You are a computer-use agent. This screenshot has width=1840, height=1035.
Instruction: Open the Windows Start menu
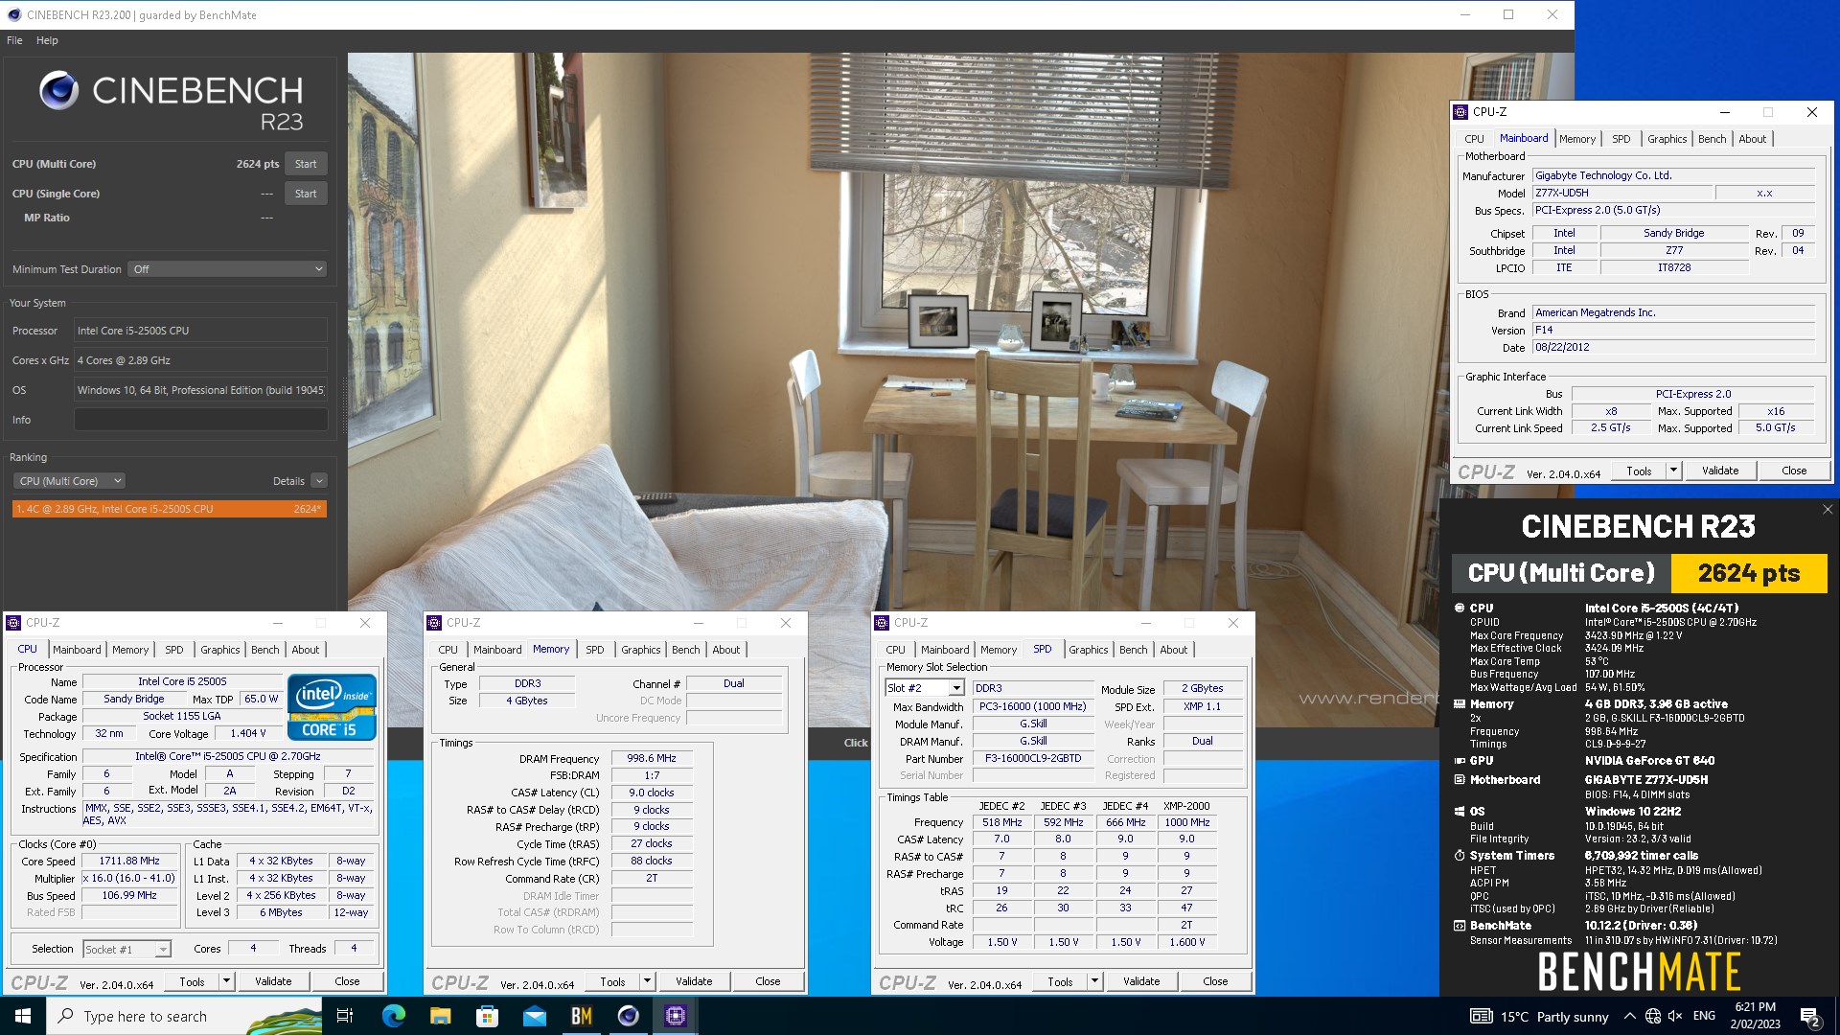click(x=23, y=1016)
